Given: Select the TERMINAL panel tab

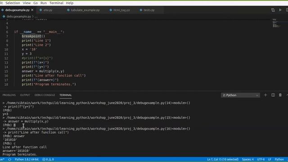Looking at the screenshot, I should [x=65, y=95].
